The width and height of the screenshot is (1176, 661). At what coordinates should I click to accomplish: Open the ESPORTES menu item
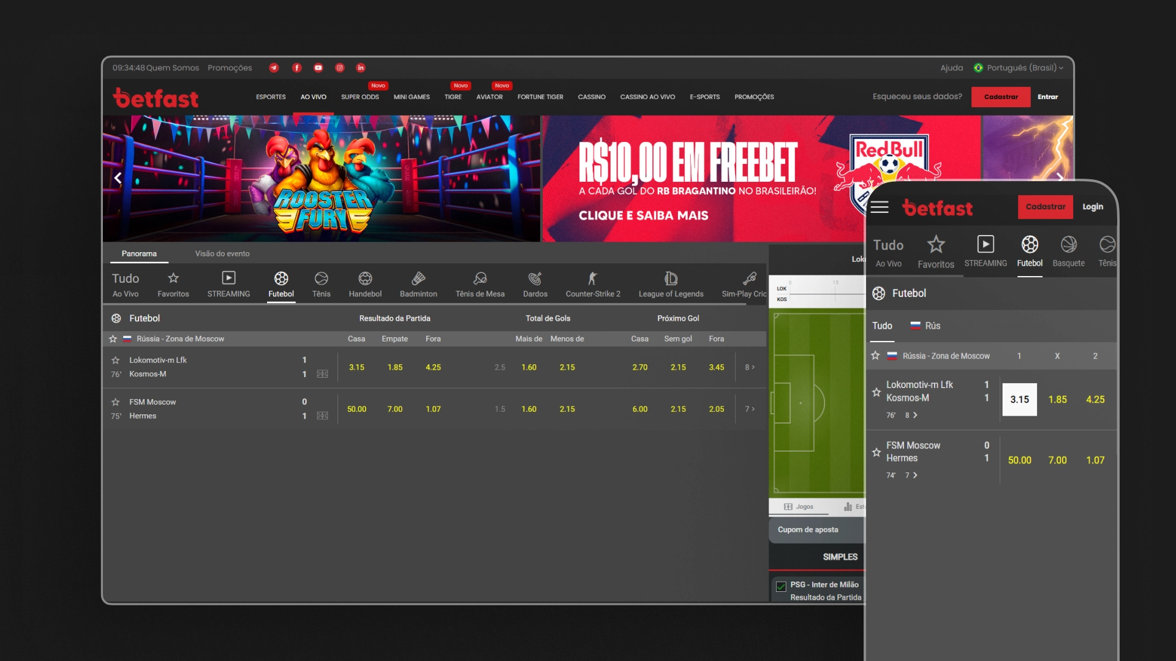pos(271,97)
